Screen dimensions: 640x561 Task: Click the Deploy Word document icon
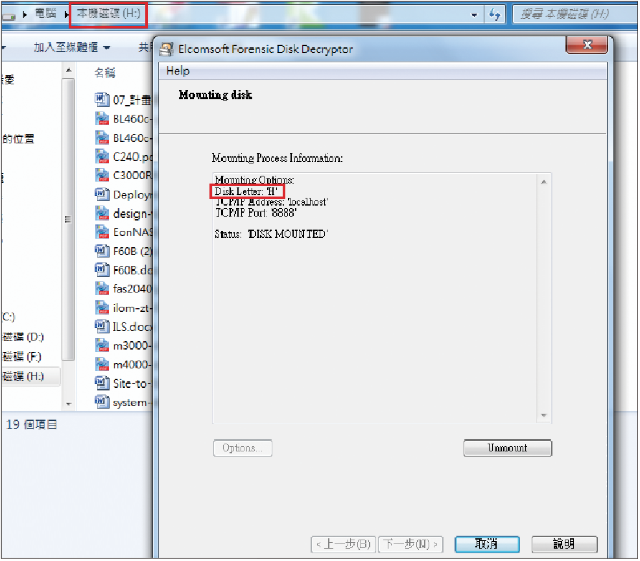coord(102,195)
